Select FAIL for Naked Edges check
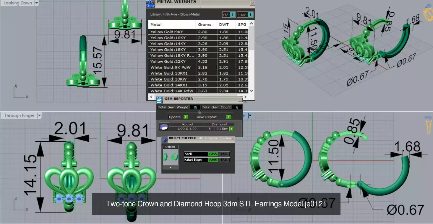Viewport: 433px width, 224px height. (224, 160)
